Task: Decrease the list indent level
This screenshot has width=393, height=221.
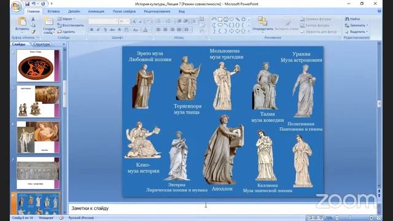Action: (x=179, y=21)
